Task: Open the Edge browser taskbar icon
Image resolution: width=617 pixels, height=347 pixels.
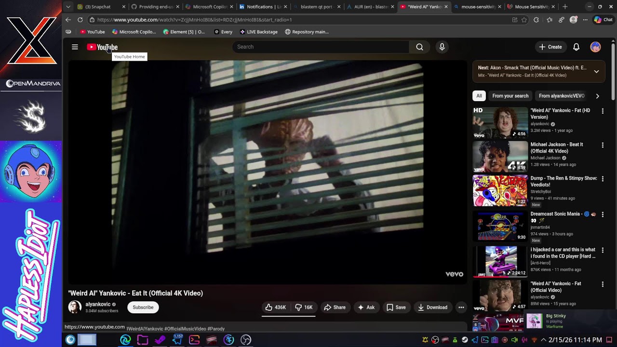Action: click(x=125, y=340)
